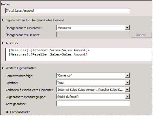The image size is (153, 116).
Task: Expand the Farbausdrücke section
Action: click(x=7, y=112)
